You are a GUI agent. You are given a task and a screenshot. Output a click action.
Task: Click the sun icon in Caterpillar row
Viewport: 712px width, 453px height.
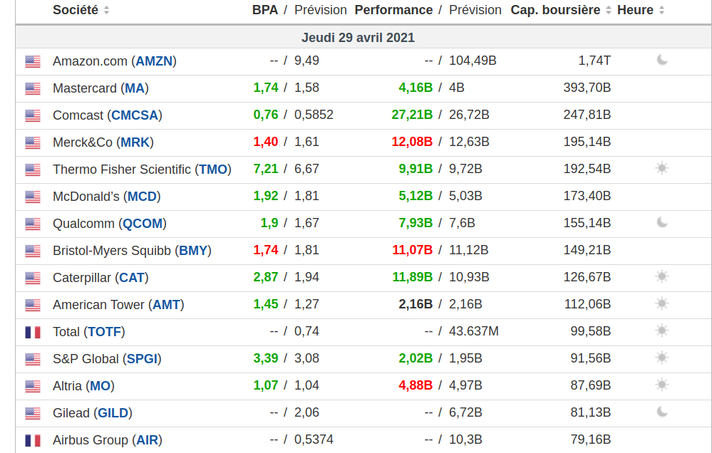click(662, 277)
